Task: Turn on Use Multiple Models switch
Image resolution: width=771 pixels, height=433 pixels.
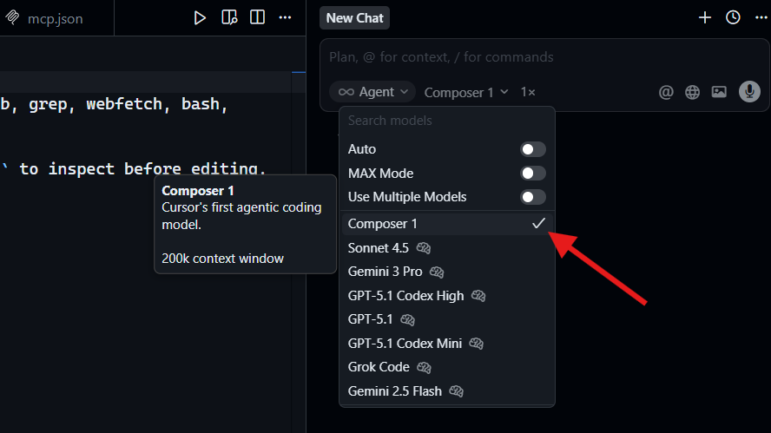Action: coord(532,197)
